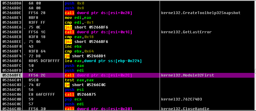This screenshot has height=111, width=256.
Task: Select the call dword ptr ds:[esi+0x28] instruction
Action: (98, 13)
